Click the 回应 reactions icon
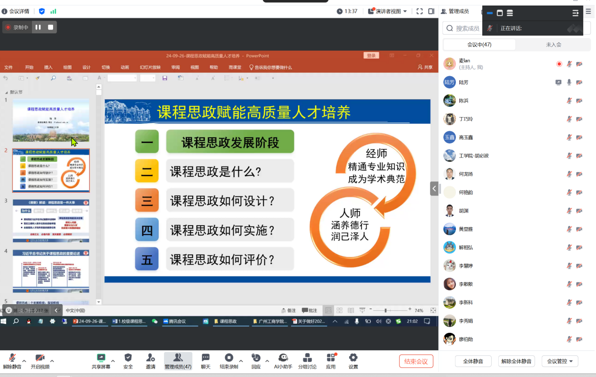 (x=256, y=361)
